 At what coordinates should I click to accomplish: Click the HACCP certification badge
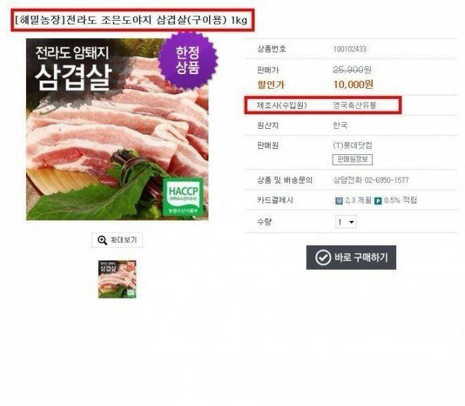[183, 196]
